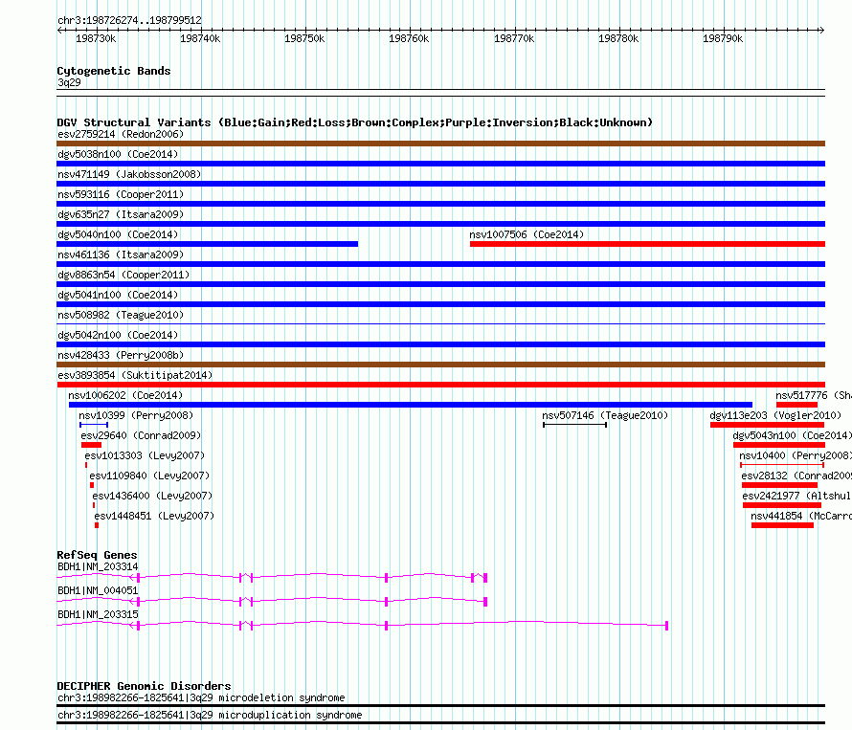
Task: Select dgv5042n100 (Coe2014) variant label
Action: tap(118, 335)
